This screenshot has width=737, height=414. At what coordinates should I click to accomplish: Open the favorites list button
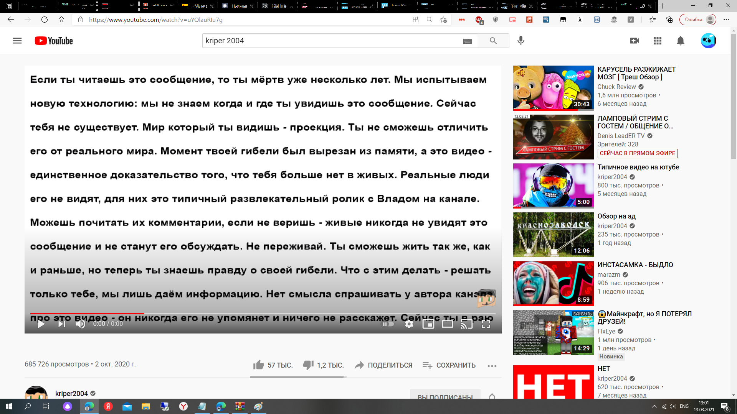point(653,20)
